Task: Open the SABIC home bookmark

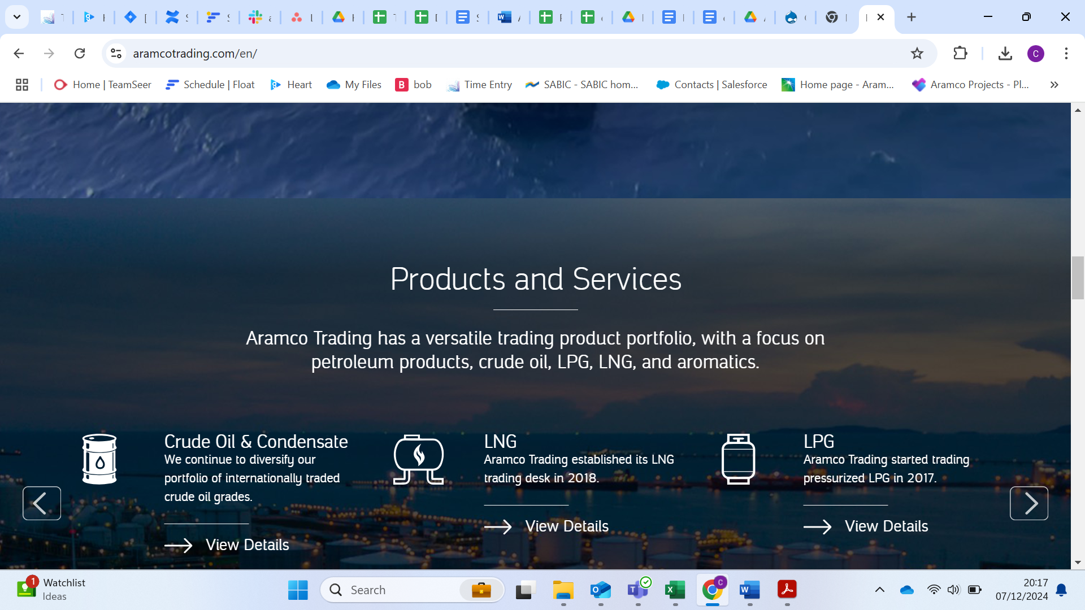Action: coord(582,85)
